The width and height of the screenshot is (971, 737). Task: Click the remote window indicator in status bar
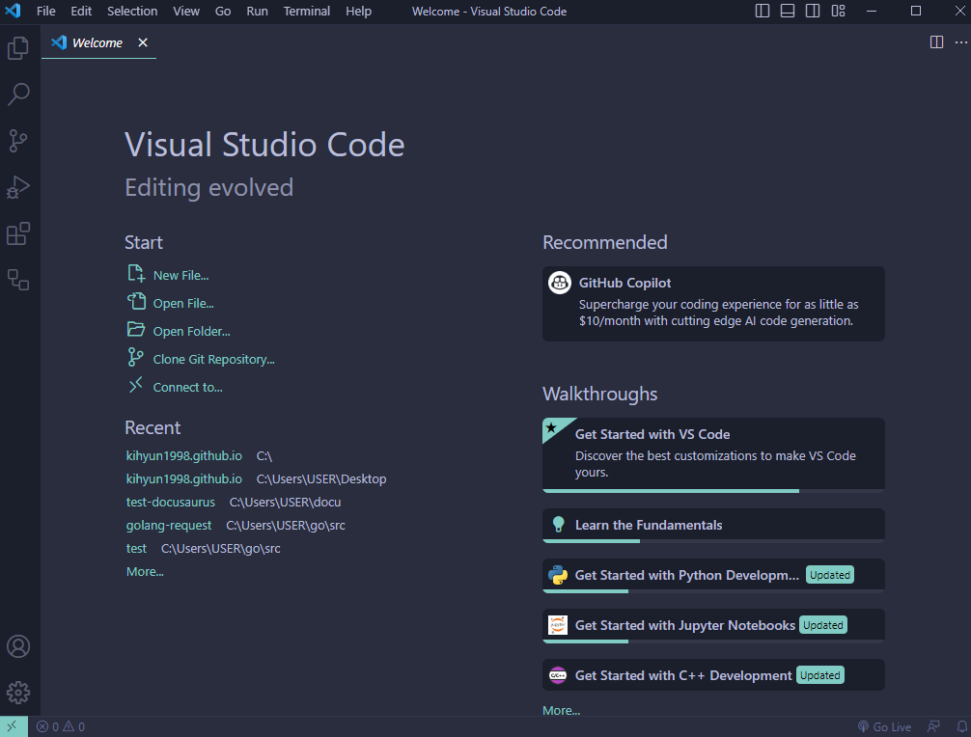tap(14, 726)
